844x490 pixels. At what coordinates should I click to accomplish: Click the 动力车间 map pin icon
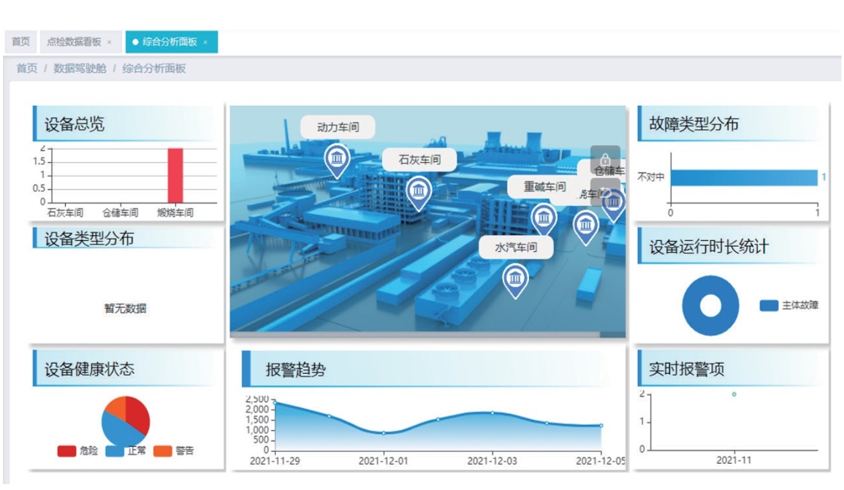[337, 158]
